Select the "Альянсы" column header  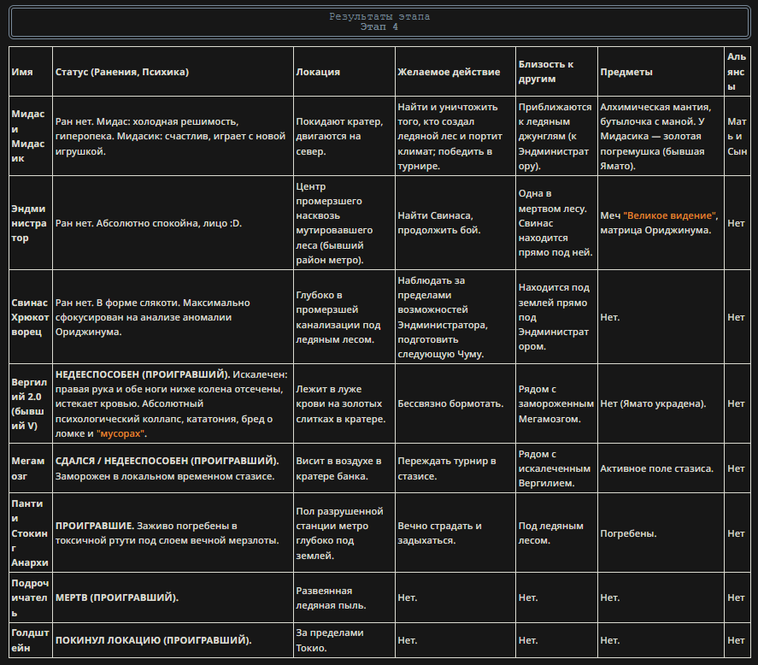coord(736,72)
